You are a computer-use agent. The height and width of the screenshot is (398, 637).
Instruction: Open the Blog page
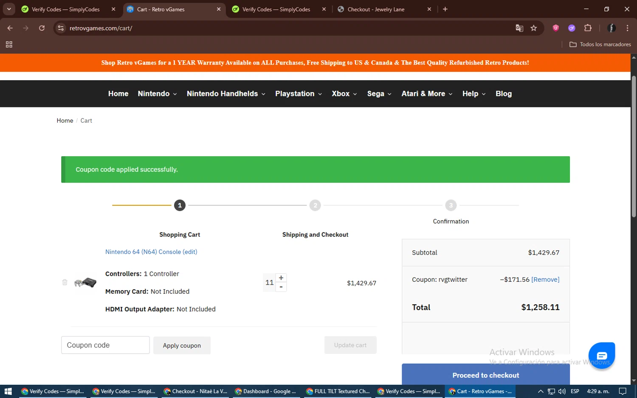coord(504,93)
